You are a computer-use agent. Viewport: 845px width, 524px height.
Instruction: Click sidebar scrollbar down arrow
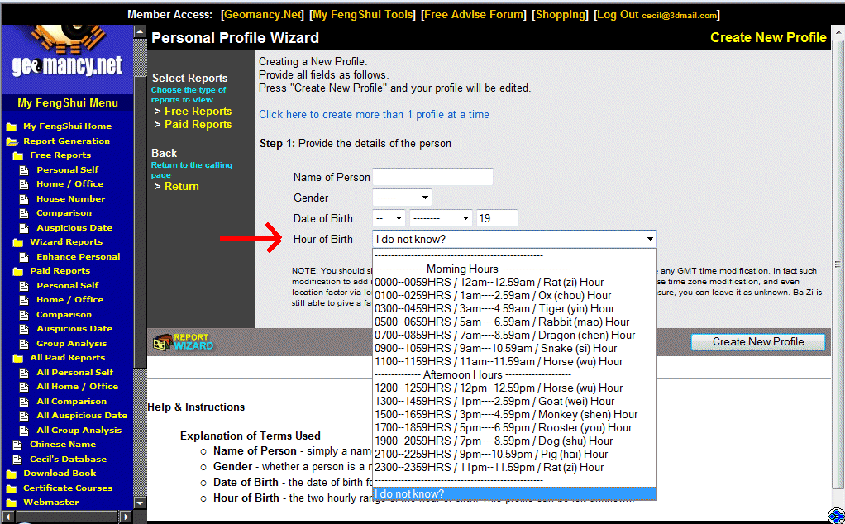[139, 503]
